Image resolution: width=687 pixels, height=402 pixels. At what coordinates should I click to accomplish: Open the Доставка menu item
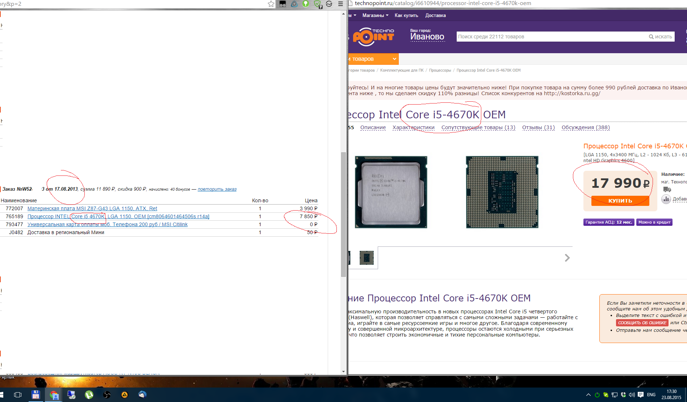[435, 16]
